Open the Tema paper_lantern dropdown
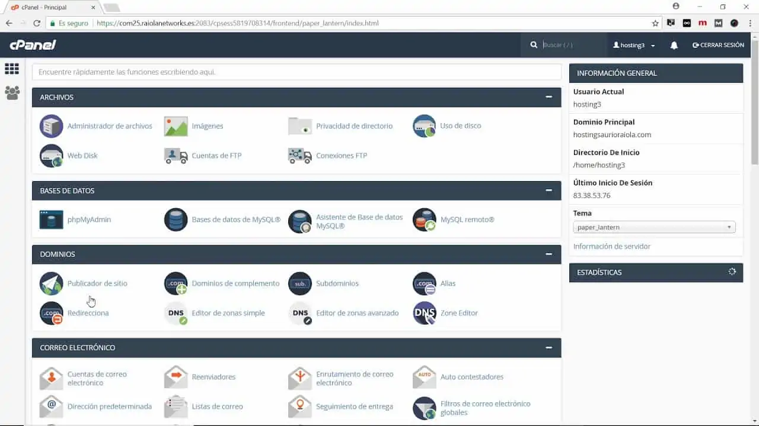 [654, 227]
